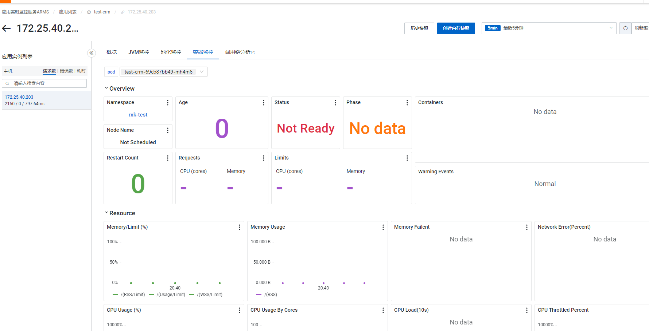The width and height of the screenshot is (649, 331).
Task: Select instance 172.25.40.203 in the list
Action: tap(46, 100)
